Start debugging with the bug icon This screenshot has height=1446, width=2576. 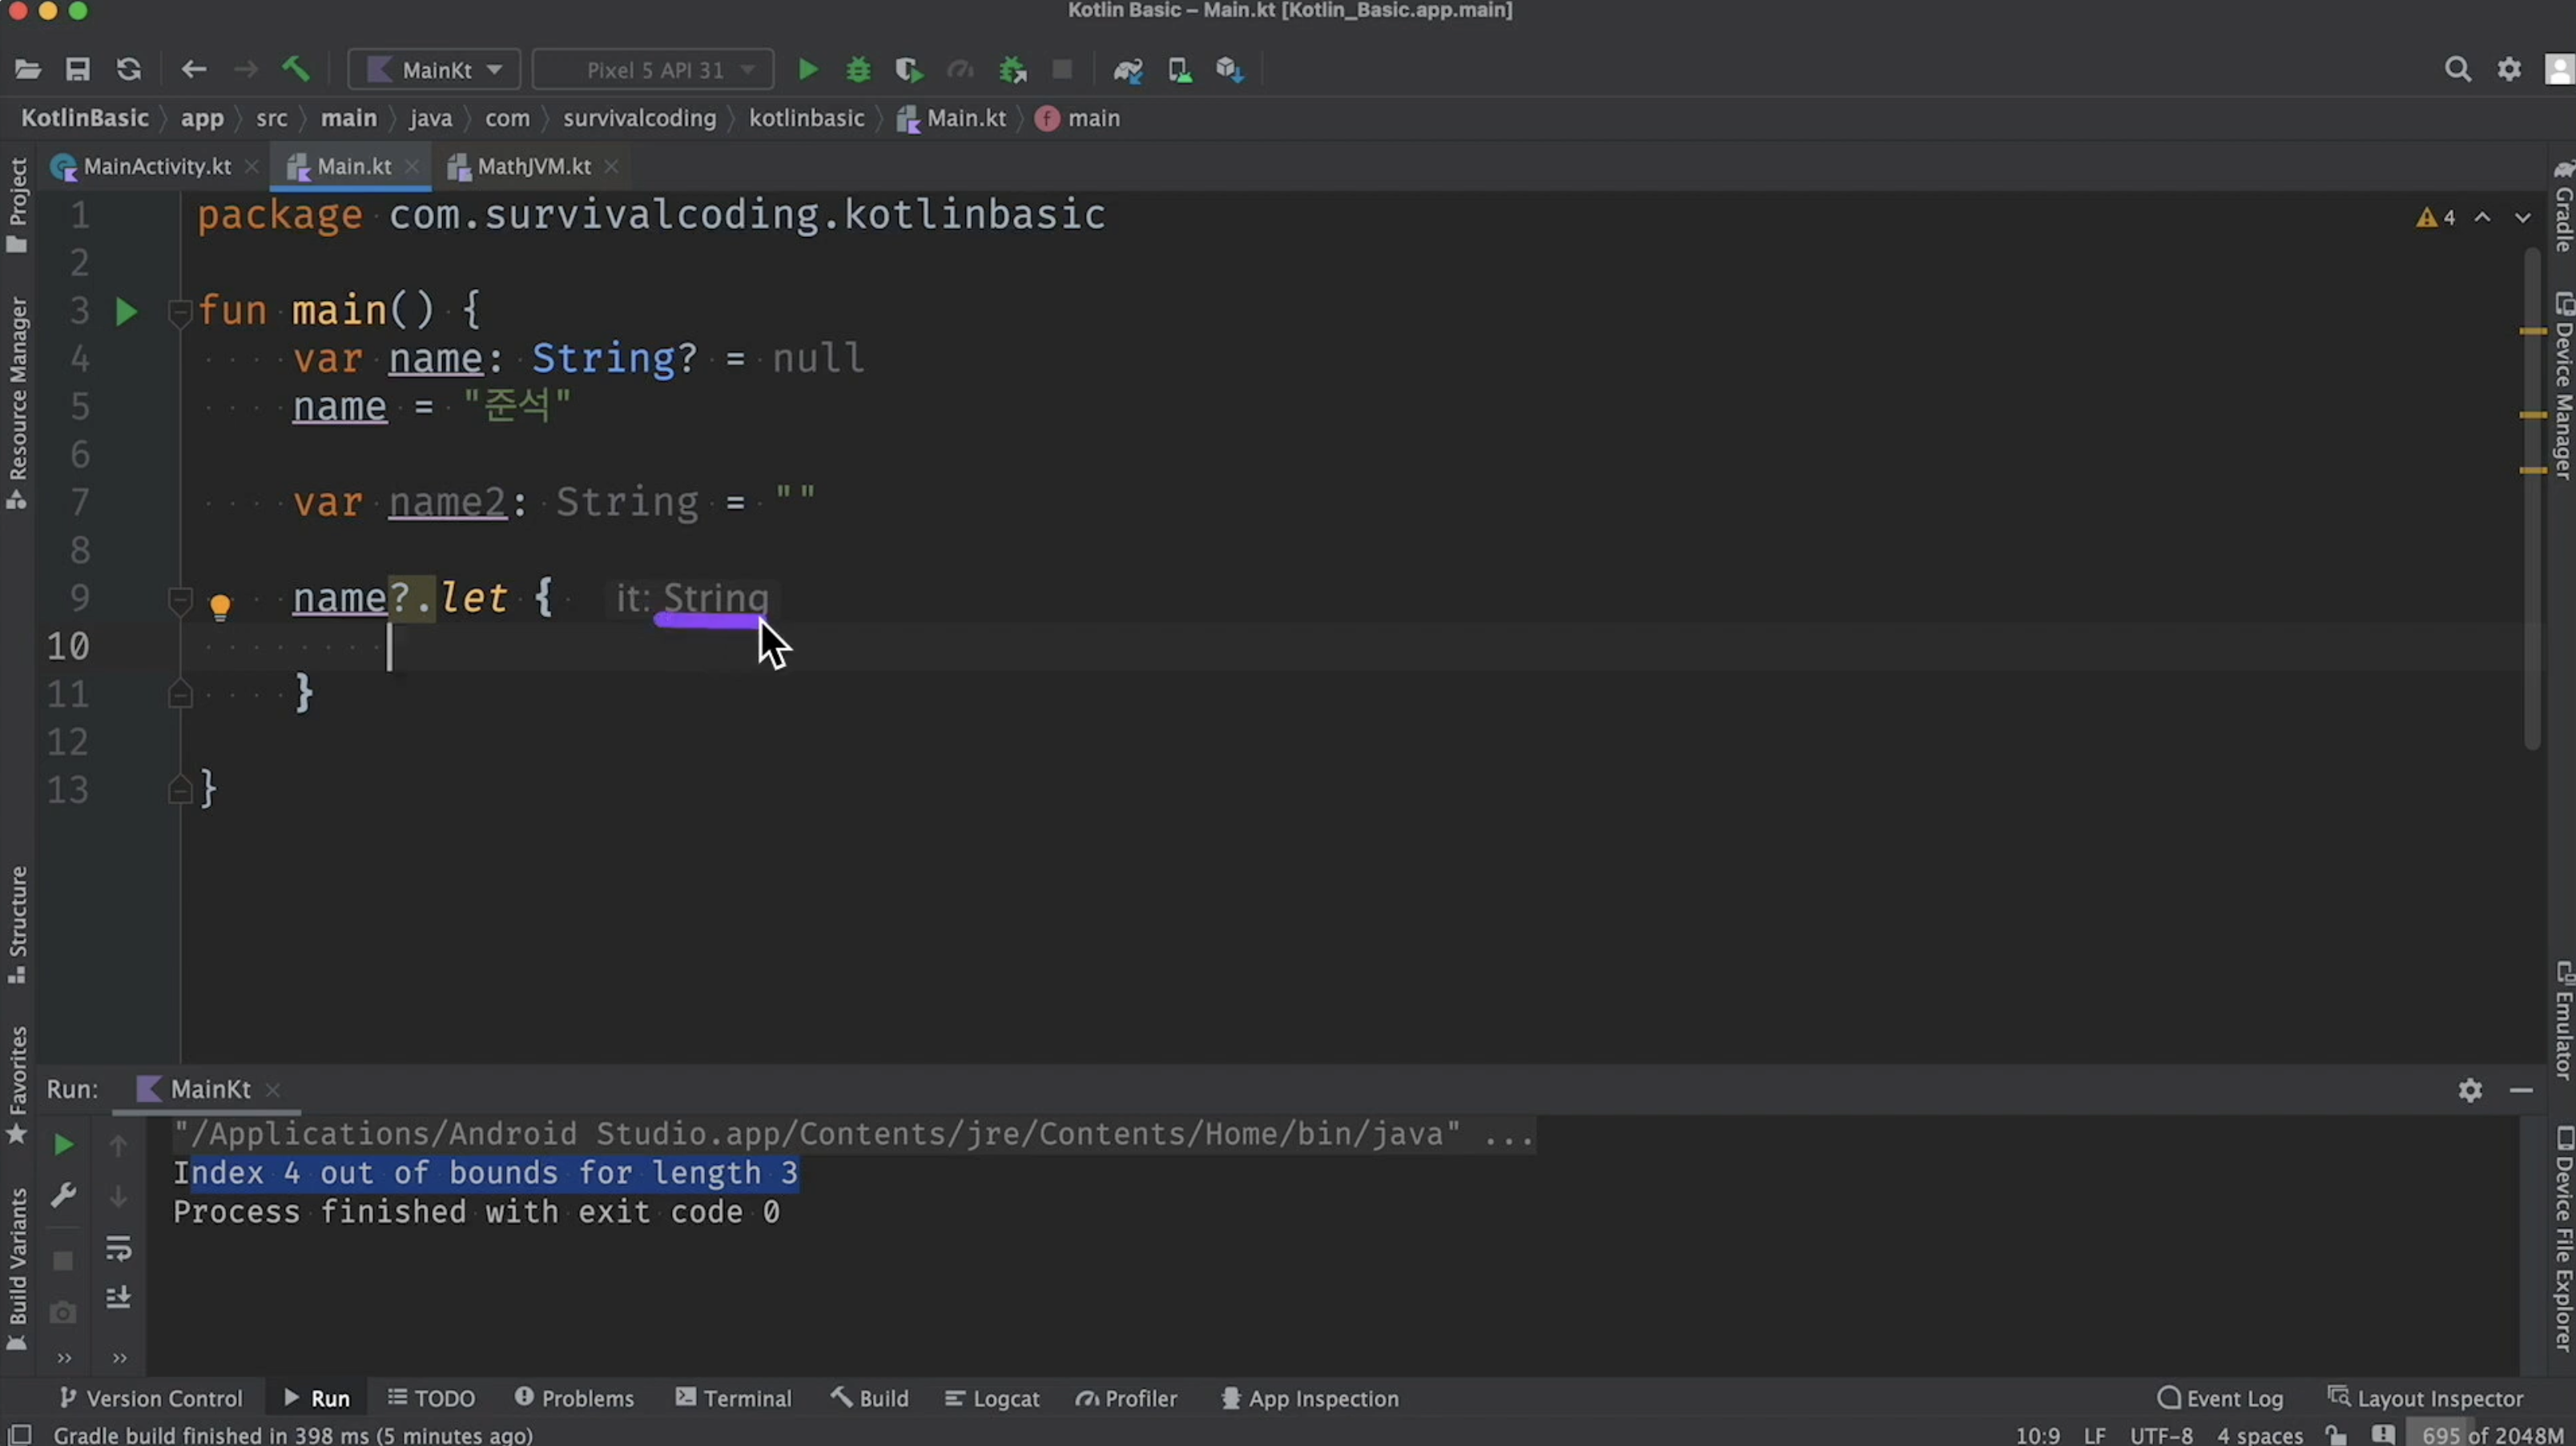858,70
